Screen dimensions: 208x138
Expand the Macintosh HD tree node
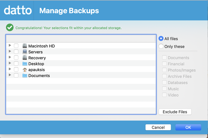[x=10, y=46]
